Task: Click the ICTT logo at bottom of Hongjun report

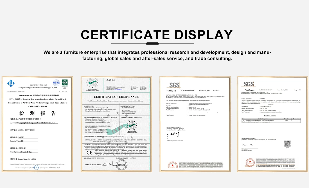Action: (x=36, y=167)
